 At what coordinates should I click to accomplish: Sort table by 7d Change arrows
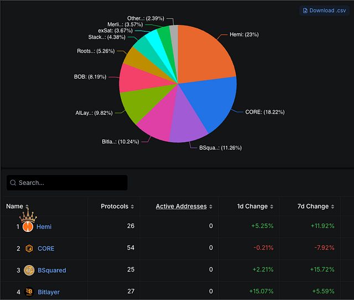click(x=332, y=207)
